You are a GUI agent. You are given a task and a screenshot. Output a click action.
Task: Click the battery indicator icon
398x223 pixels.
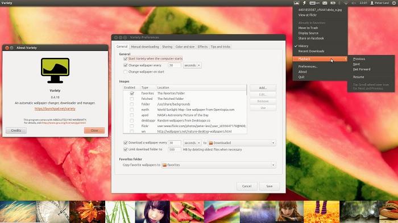tap(333, 3)
